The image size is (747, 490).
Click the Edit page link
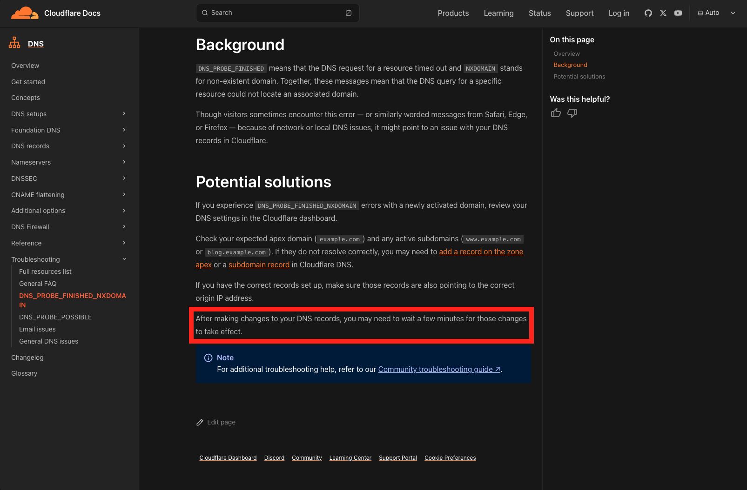[x=221, y=422]
